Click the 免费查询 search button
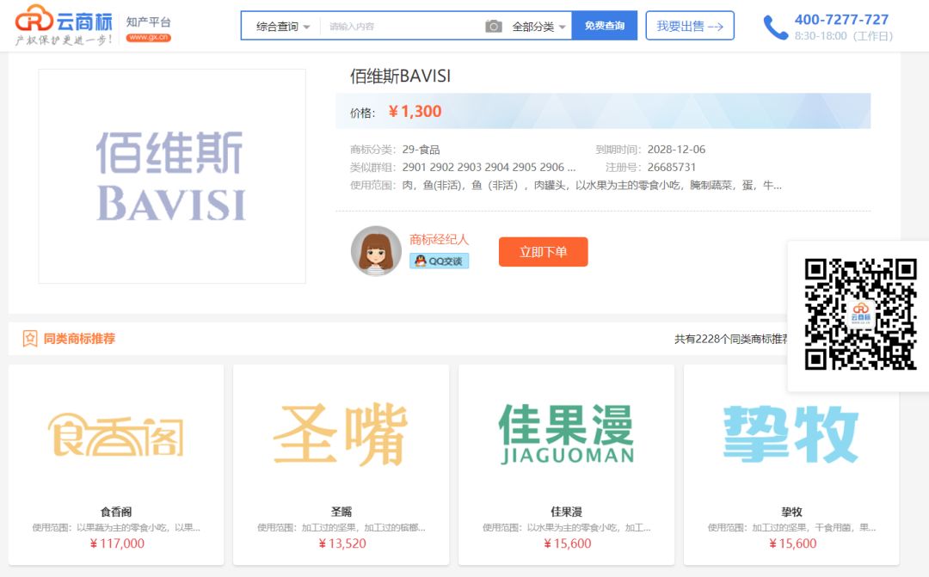Image resolution: width=929 pixels, height=577 pixels. [605, 26]
